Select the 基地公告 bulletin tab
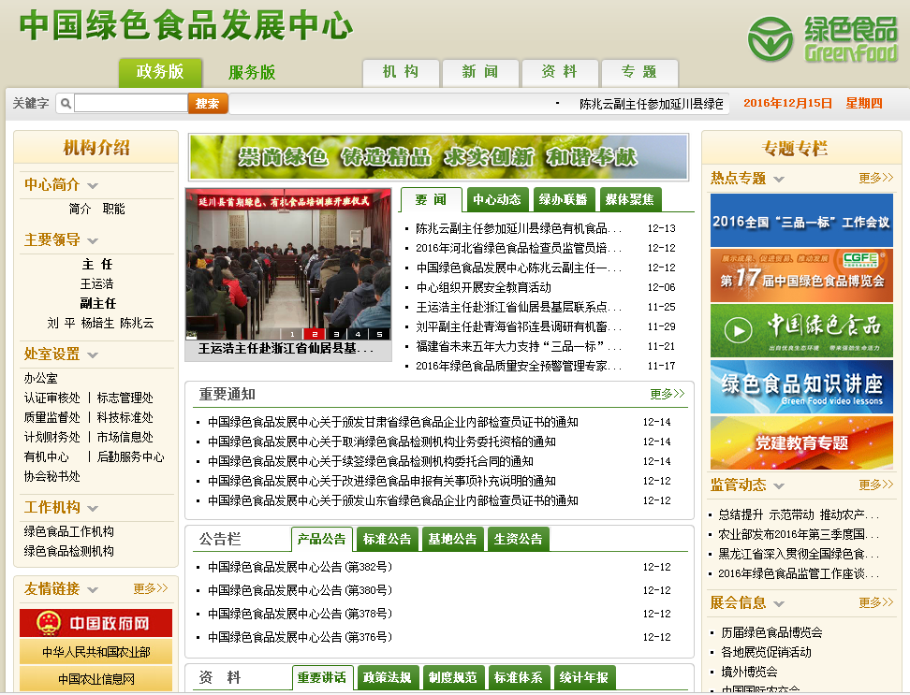Screen dimensions: 910x695 click(x=453, y=539)
